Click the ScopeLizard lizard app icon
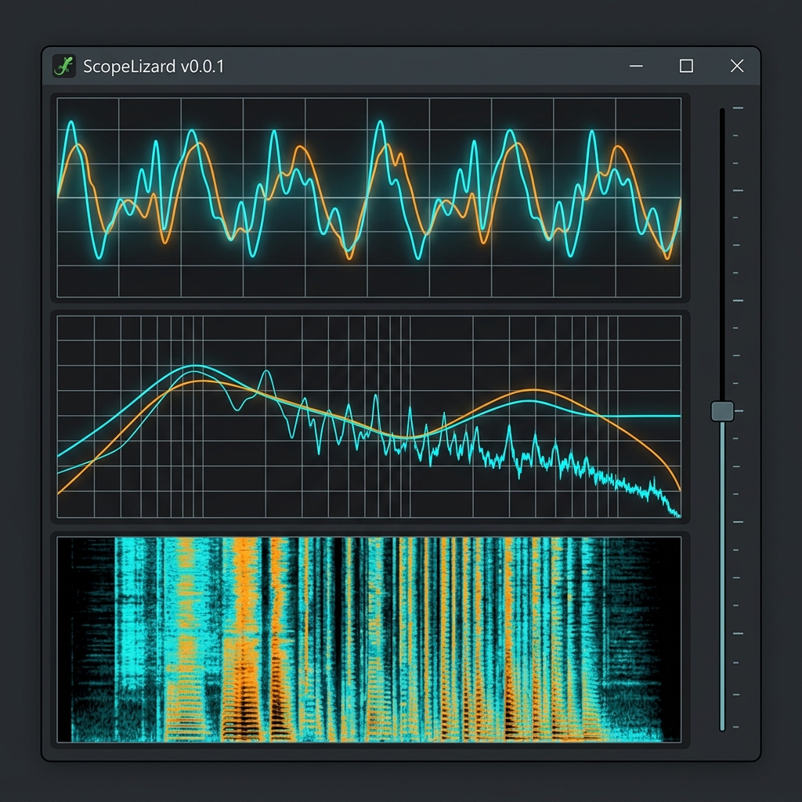Screen dimensions: 802x802 point(64,66)
